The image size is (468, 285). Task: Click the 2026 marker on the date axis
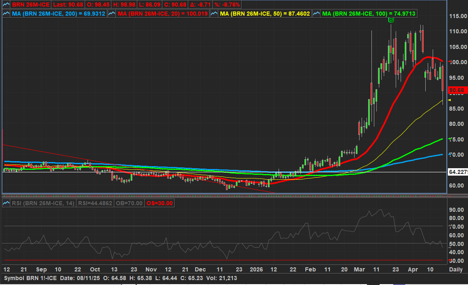(x=256, y=269)
